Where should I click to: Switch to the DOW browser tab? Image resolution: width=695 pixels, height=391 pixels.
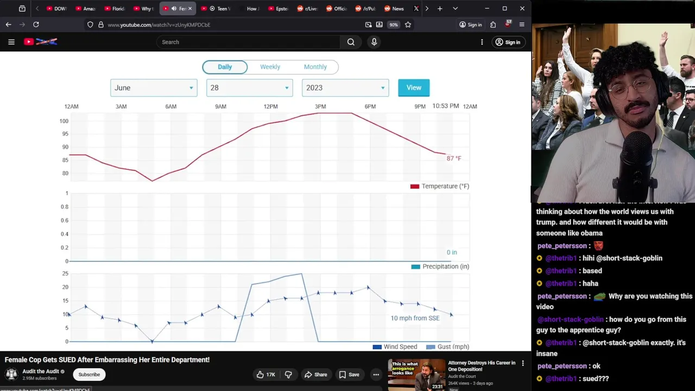(56, 9)
